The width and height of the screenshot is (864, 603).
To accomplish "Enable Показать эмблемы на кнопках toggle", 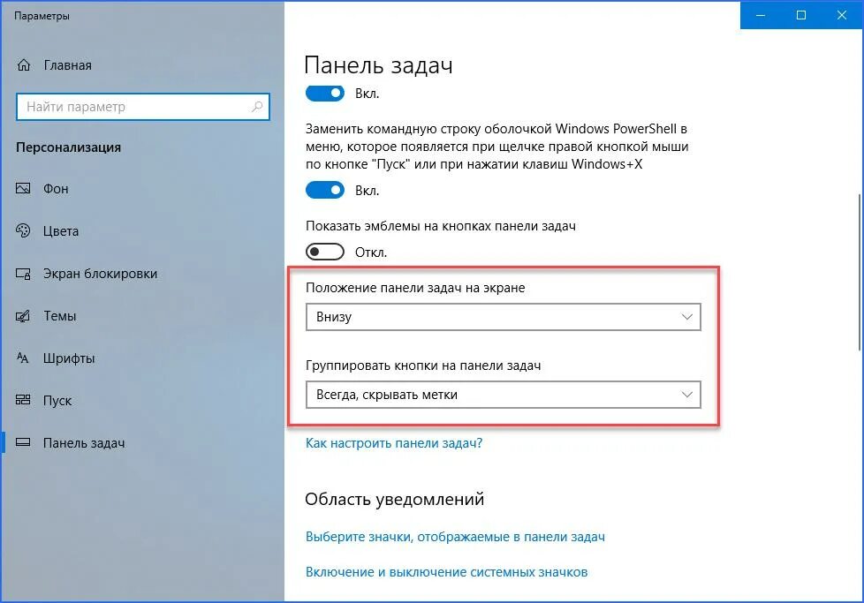I will (325, 253).
